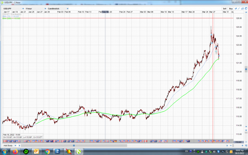This screenshot has width=248, height=155.
Task: Click the vertical scale down arrow
Action: [246, 126]
